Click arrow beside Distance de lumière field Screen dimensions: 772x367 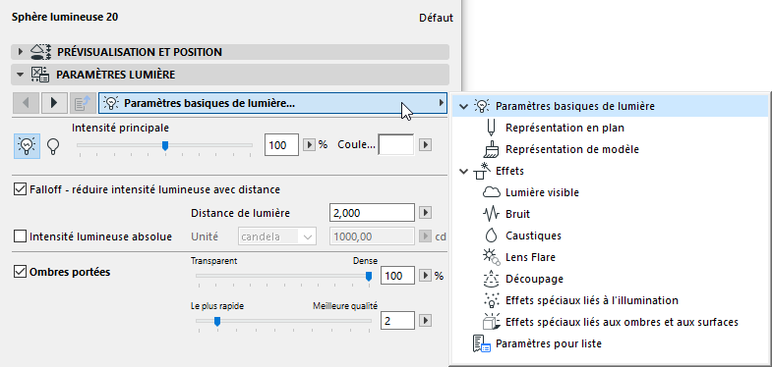point(426,213)
